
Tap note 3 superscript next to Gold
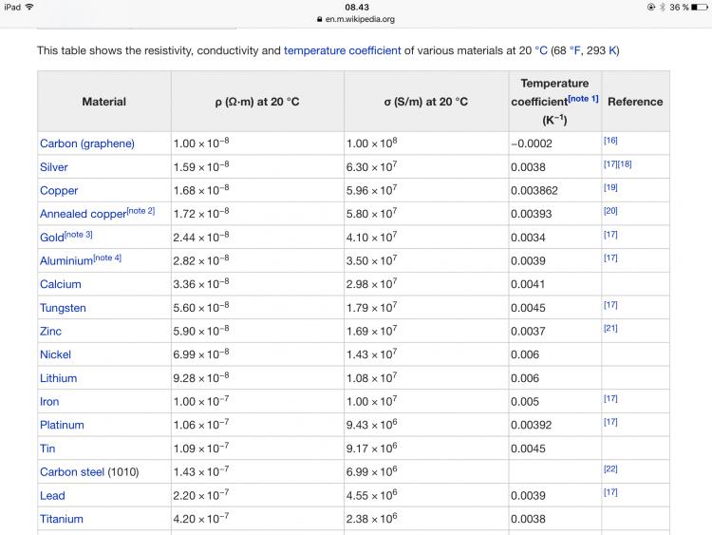click(x=79, y=235)
